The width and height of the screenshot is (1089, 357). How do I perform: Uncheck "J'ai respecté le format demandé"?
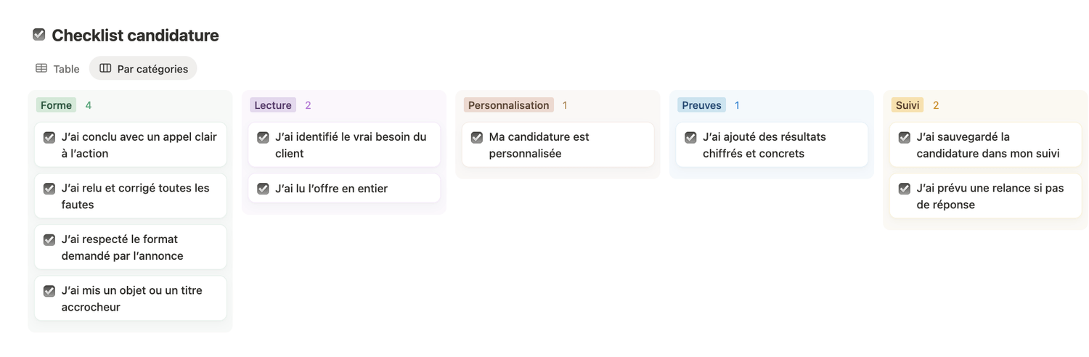pyautogui.click(x=49, y=239)
